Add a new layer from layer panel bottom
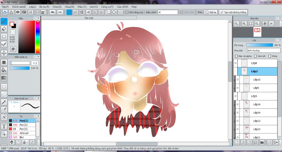Image resolution: width=282 pixels, height=152 pixels. (237, 142)
